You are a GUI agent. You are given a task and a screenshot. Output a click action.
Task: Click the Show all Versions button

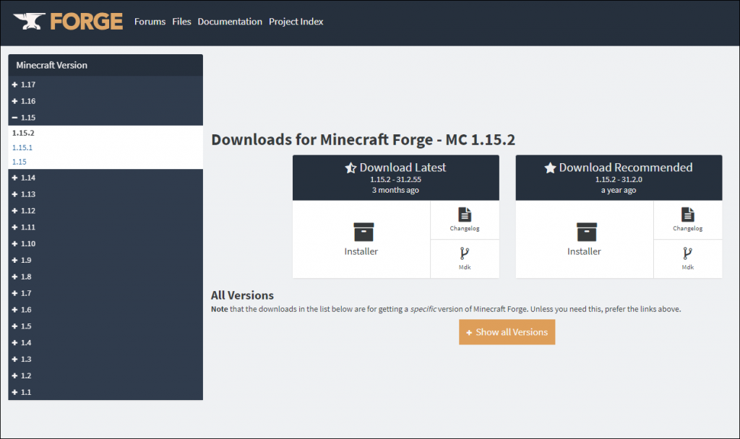tap(507, 332)
